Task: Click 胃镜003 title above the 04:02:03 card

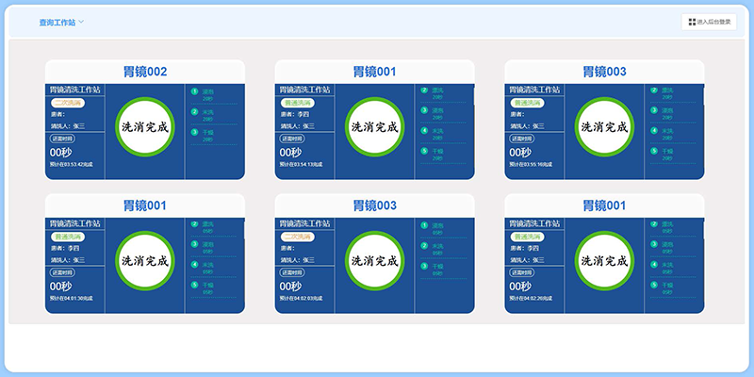Action: pos(374,205)
